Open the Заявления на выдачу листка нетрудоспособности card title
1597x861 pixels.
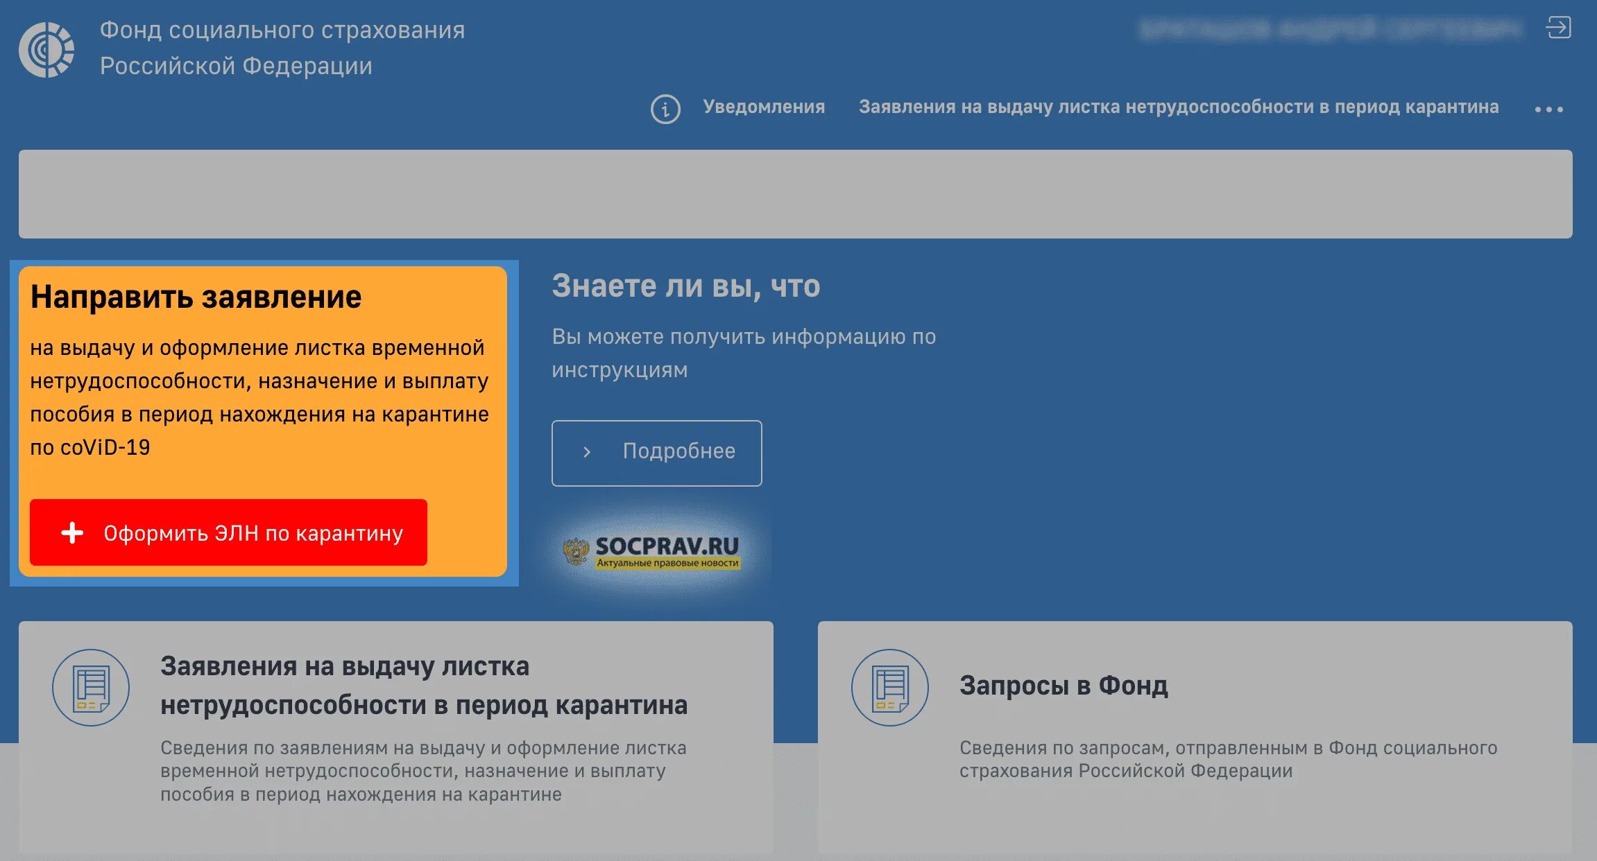tap(423, 685)
